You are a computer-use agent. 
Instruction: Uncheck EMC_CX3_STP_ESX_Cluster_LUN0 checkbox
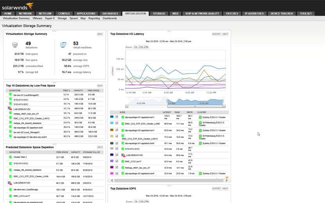[x=117, y=123]
